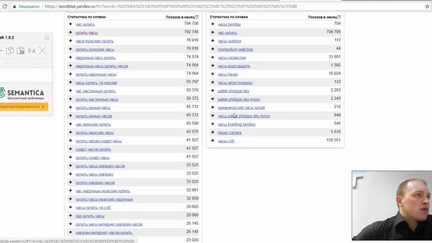Plus icon for 'купить женские часы'
The height and width of the screenshot is (243, 432).
[x=70, y=132]
